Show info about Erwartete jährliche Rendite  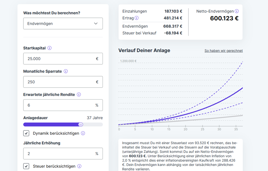click(x=79, y=95)
